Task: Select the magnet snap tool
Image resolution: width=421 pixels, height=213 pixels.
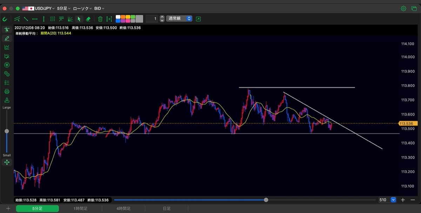Action: click(x=5, y=19)
